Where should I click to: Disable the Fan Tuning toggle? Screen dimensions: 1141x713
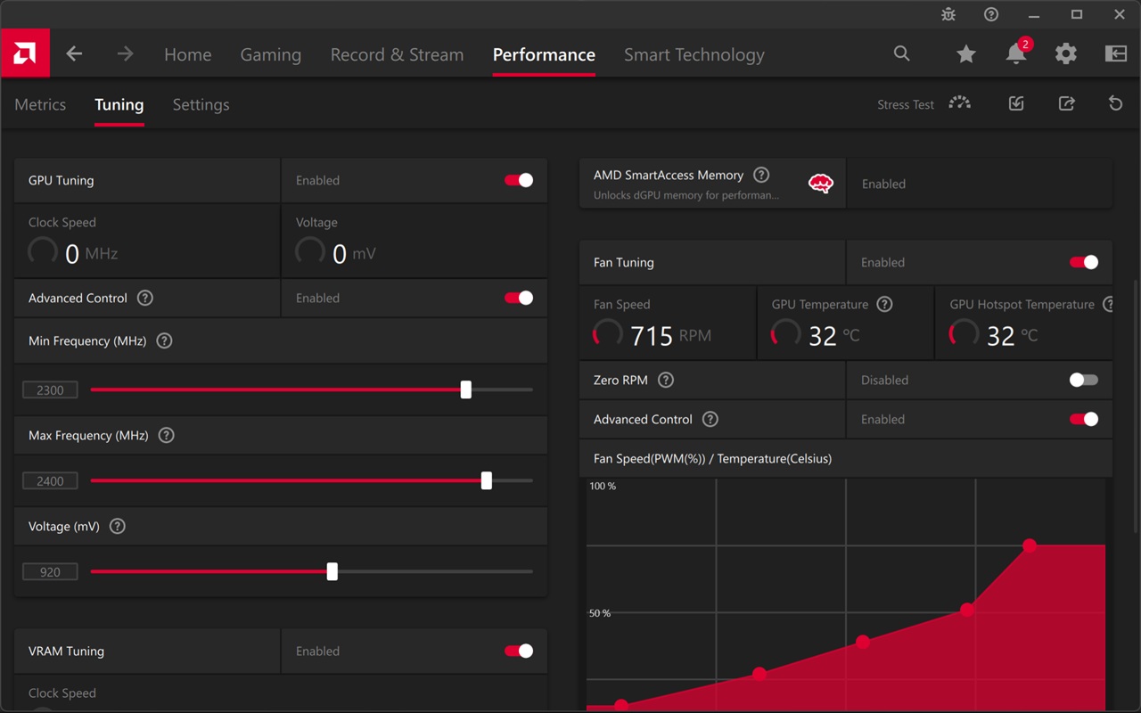point(1084,262)
